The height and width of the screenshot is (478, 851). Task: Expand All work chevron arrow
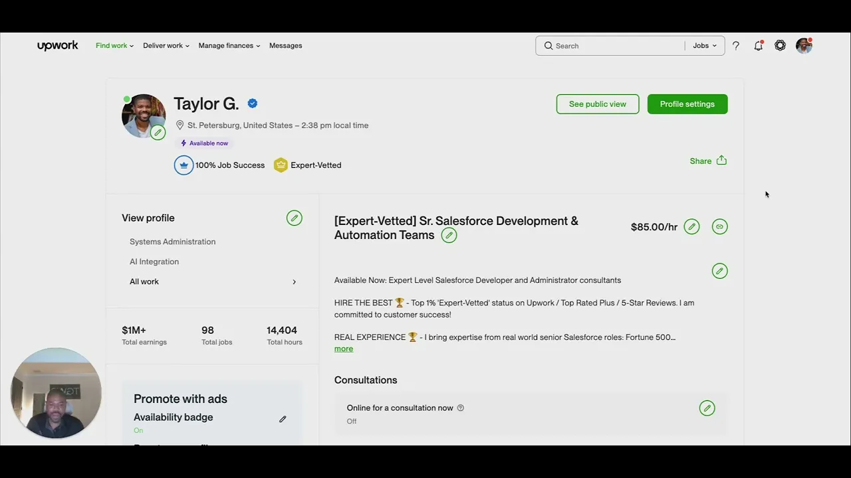click(x=295, y=281)
